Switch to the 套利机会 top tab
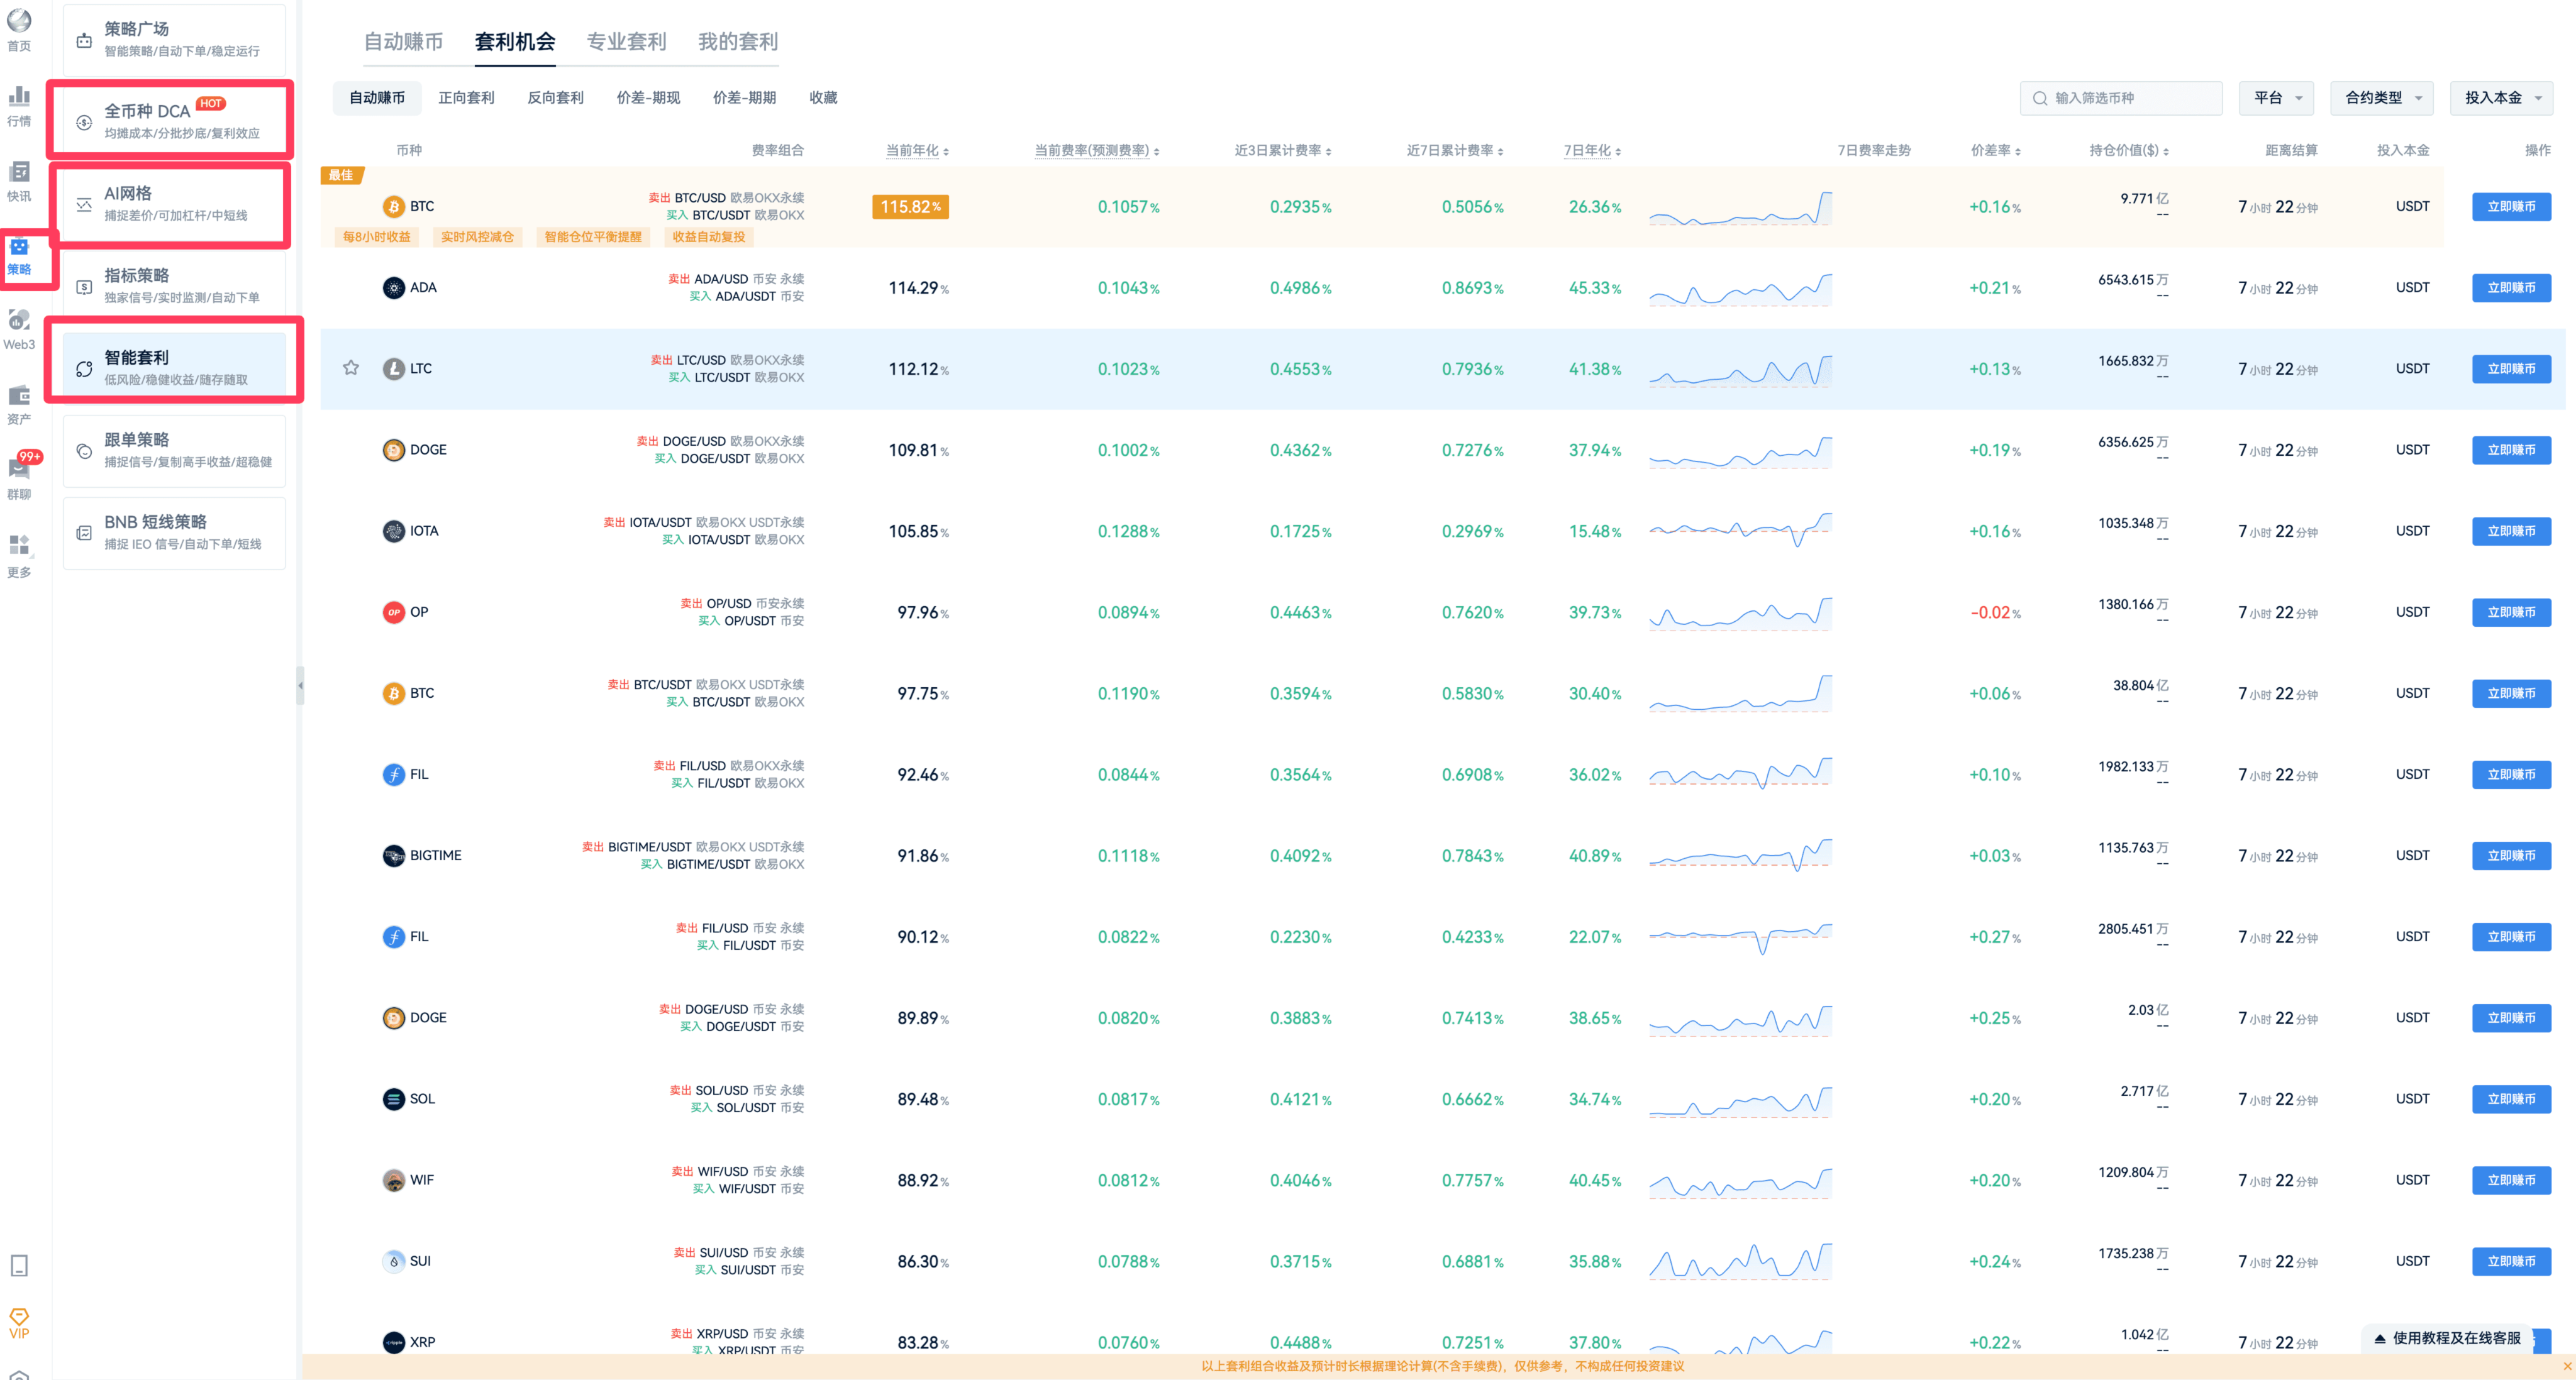 click(515, 42)
